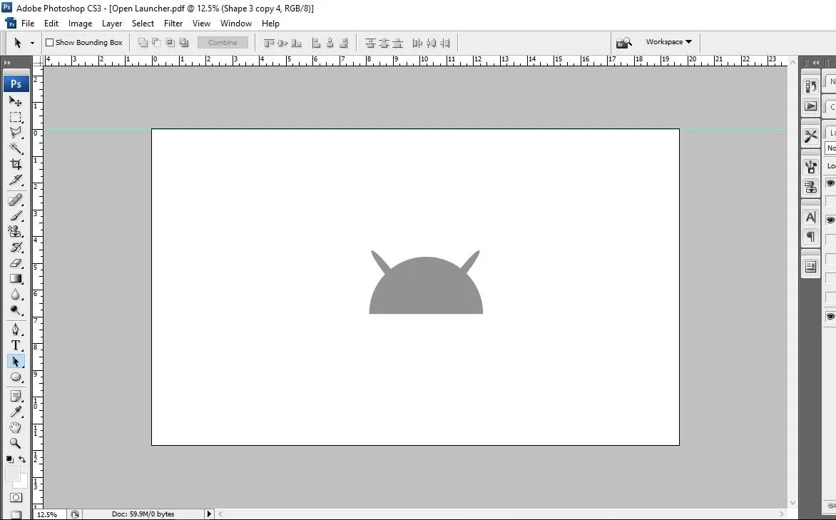Enable Show Bounding Box checkbox

pos(50,42)
